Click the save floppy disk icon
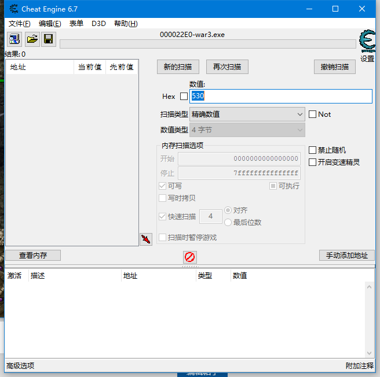The image size is (380, 377). [49, 39]
